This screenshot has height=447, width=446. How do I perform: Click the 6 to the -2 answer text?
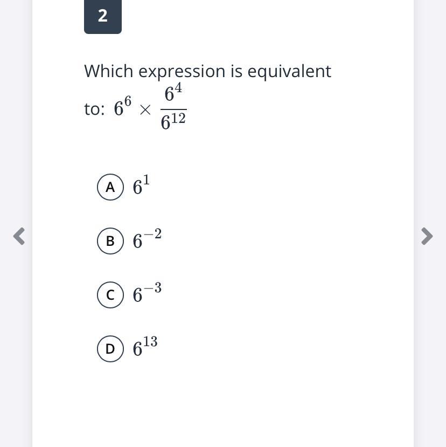pos(147,239)
